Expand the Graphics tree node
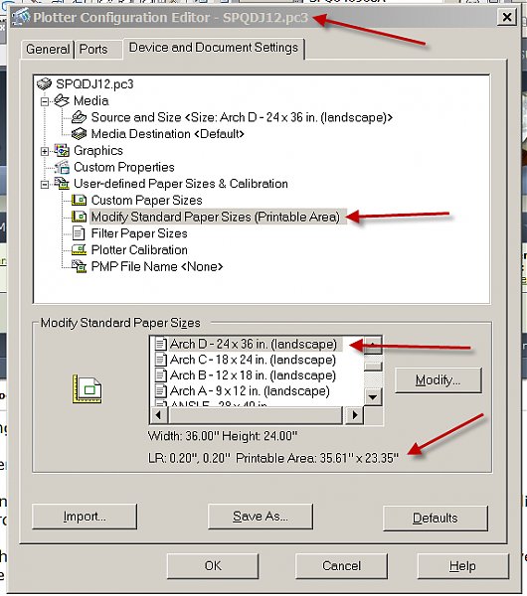 click(x=45, y=151)
